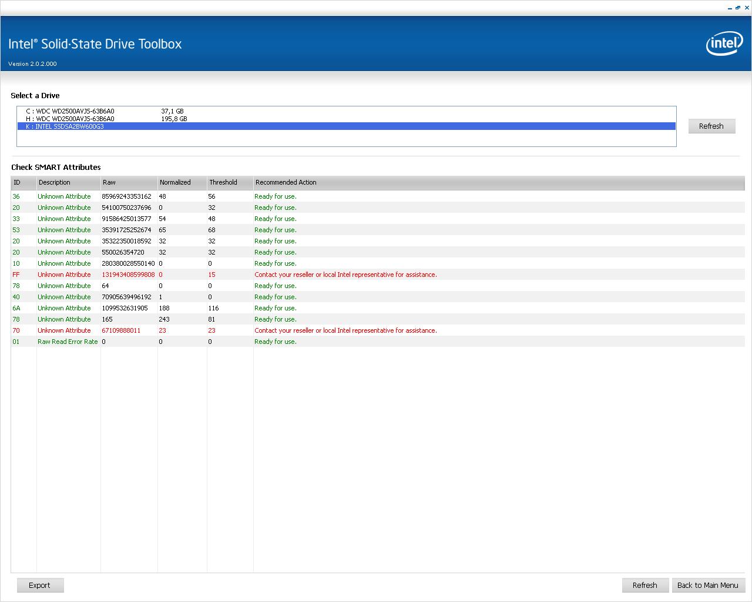
Task: Select raw value 1099532631905
Action: pos(125,308)
